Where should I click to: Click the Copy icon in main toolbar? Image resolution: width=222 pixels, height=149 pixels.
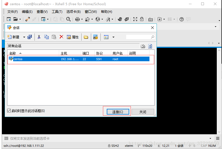click(55, 19)
